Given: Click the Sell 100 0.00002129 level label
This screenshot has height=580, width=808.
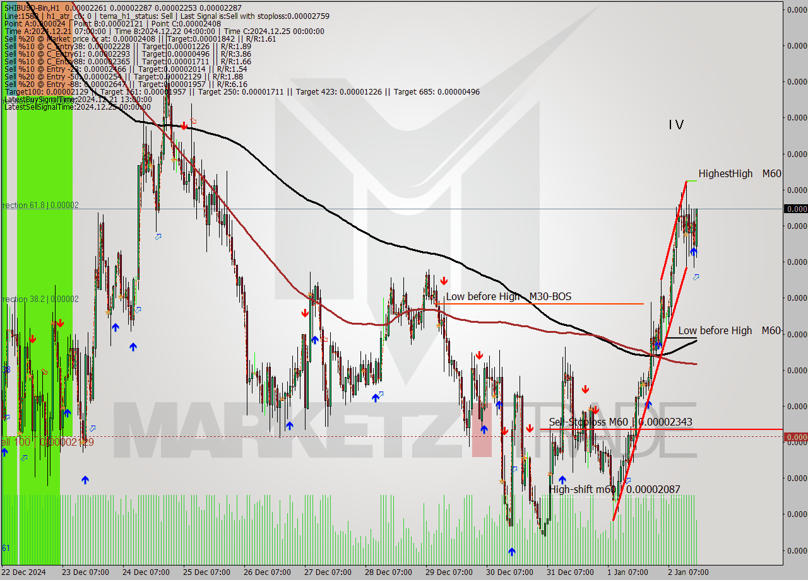Looking at the screenshot, I should (x=47, y=443).
